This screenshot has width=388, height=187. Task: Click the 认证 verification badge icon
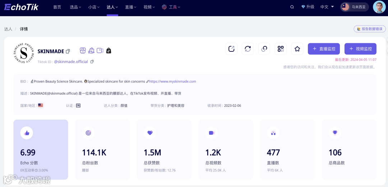coord(78,105)
